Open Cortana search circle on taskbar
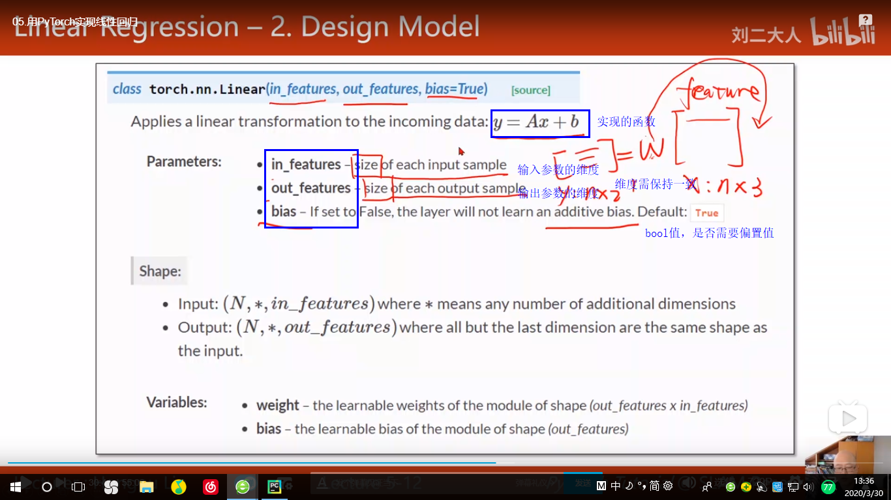This screenshot has width=891, height=500. click(47, 486)
